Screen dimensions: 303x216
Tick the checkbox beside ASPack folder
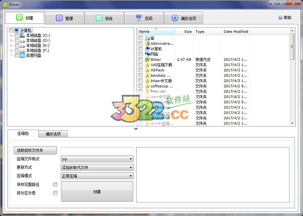[140, 69]
